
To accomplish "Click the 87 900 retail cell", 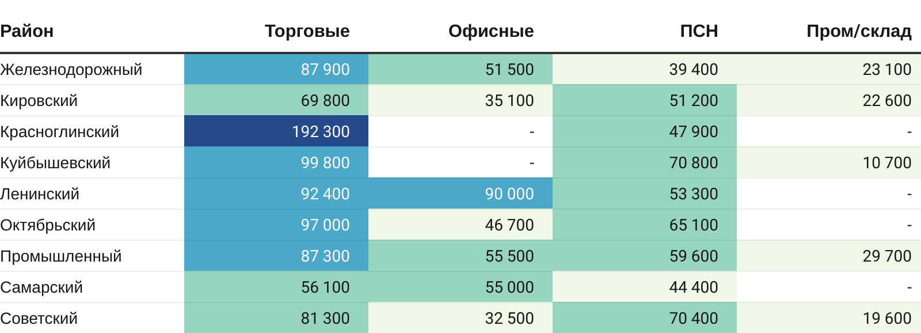I will (x=276, y=69).
